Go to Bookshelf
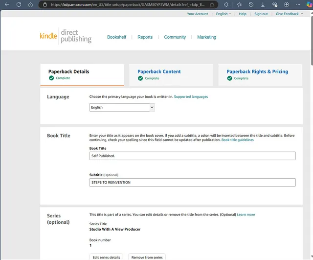Viewport: 313px width, 260px height. pos(116,37)
